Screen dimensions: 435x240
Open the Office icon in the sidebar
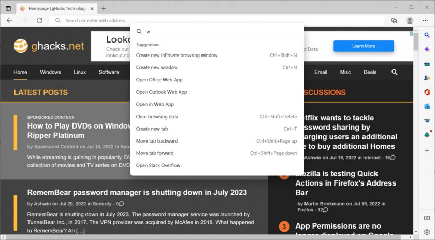pos(427,92)
